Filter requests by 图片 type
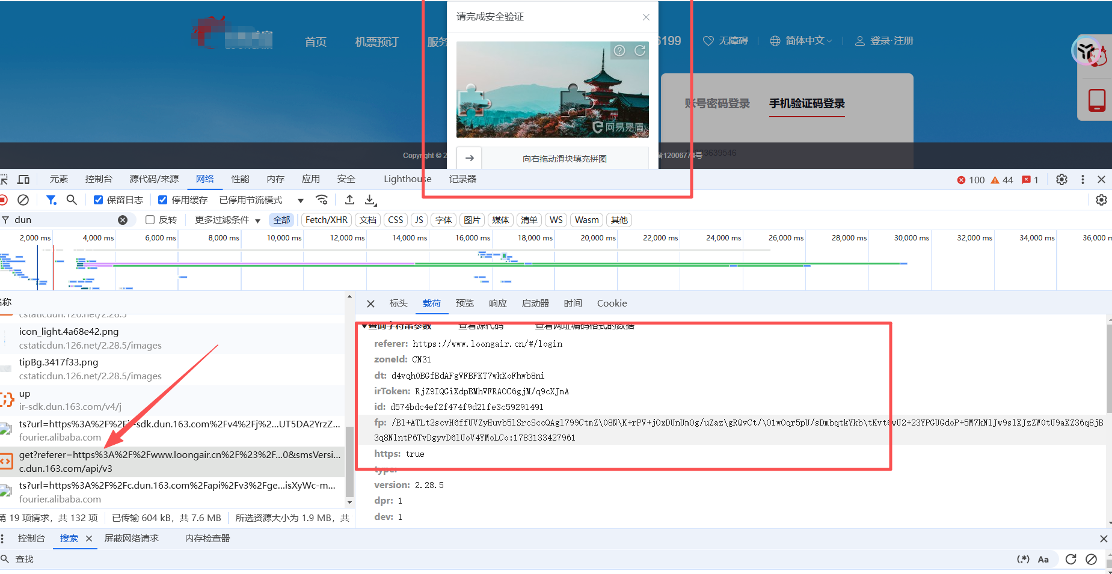 [472, 220]
